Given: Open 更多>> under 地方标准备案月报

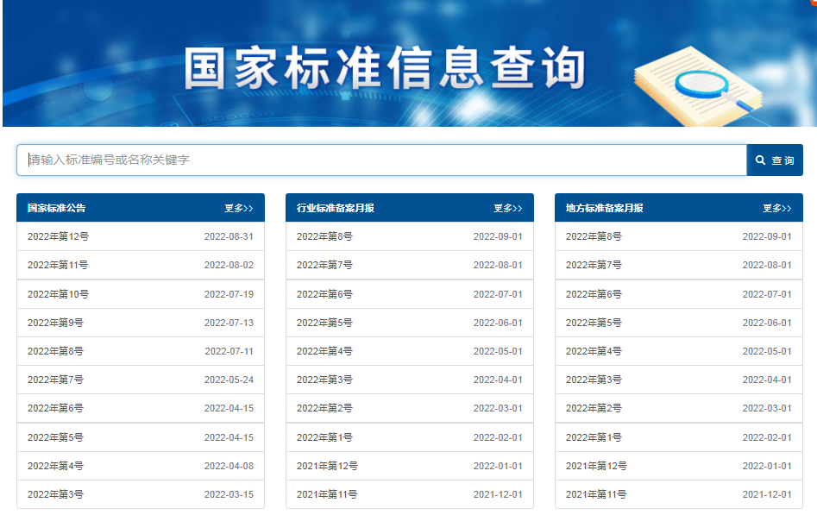Looking at the screenshot, I should [776, 207].
